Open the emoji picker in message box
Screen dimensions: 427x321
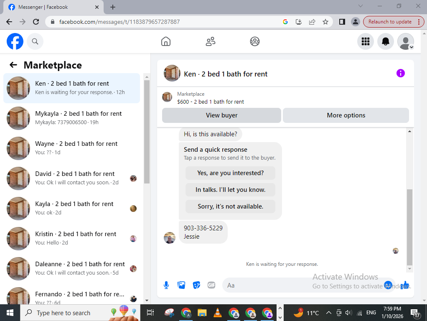point(388,285)
